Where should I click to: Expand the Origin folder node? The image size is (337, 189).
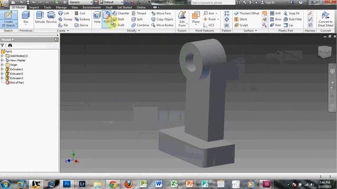pyautogui.click(x=2, y=65)
